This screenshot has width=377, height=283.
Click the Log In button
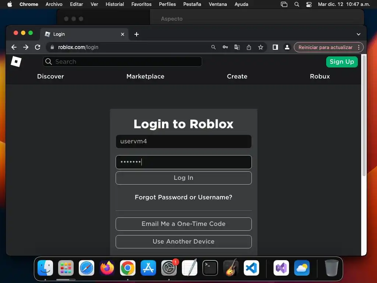[183, 178]
